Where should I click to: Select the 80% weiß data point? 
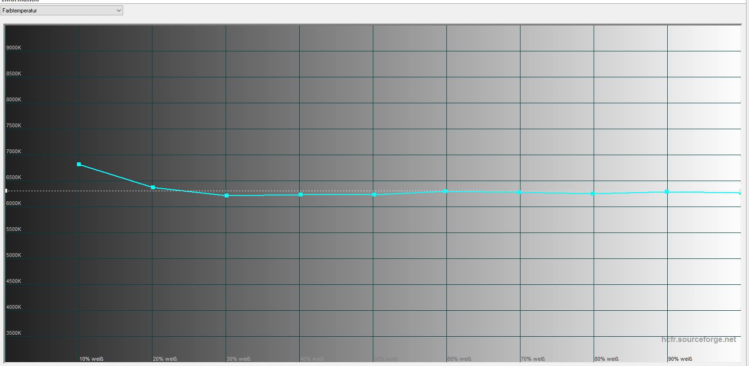pyautogui.click(x=593, y=194)
